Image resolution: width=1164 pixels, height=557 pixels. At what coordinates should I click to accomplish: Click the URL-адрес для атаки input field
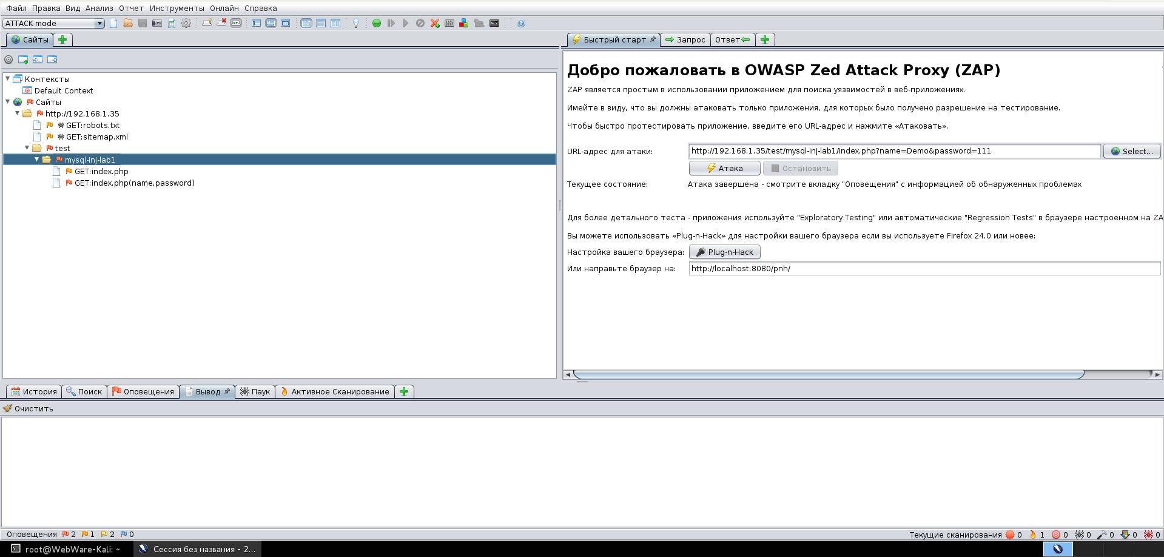894,151
